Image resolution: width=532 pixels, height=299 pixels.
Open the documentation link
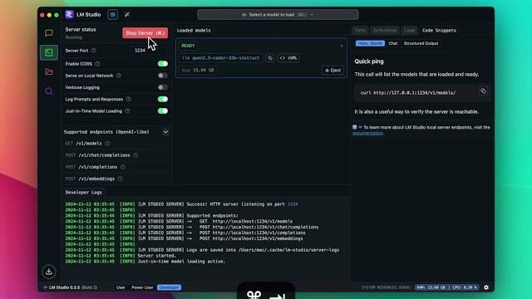(x=367, y=133)
